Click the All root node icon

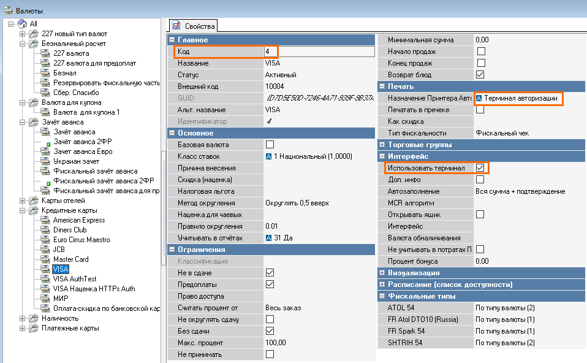[x=22, y=24]
